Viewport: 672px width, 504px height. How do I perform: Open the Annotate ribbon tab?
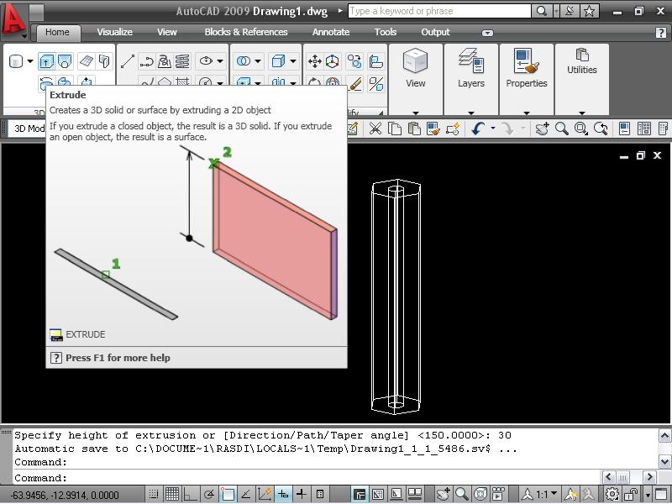click(x=331, y=32)
